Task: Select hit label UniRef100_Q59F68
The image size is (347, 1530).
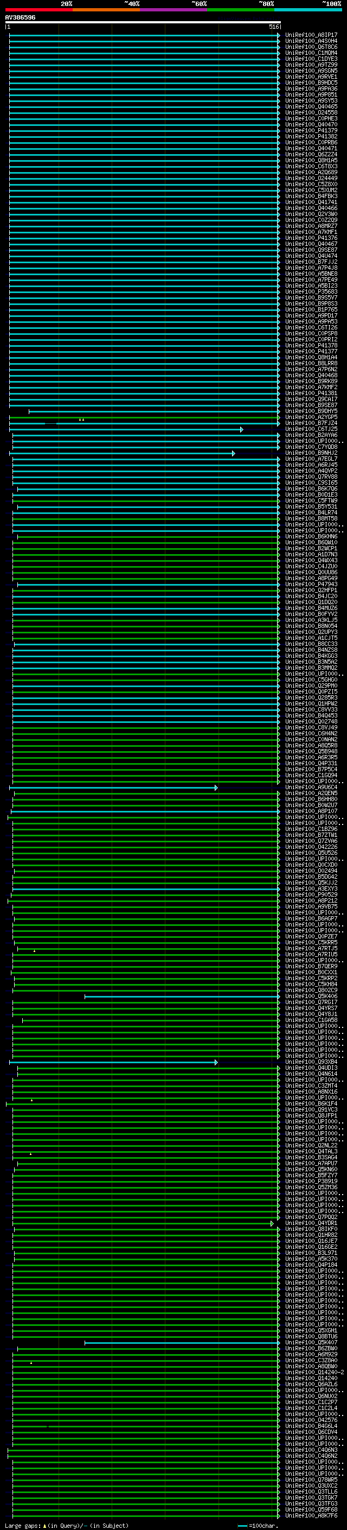Action: pos(311,1509)
